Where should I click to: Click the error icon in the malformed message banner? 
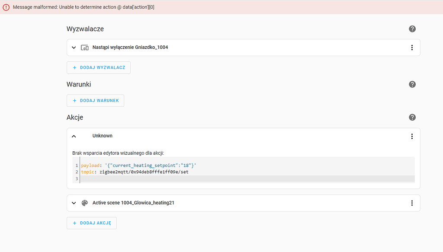[x=6, y=7]
